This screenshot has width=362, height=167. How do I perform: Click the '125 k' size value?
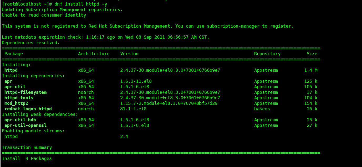tap(311, 81)
